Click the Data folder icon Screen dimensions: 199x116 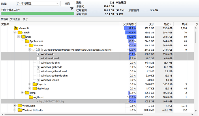(x=23, y=37)
